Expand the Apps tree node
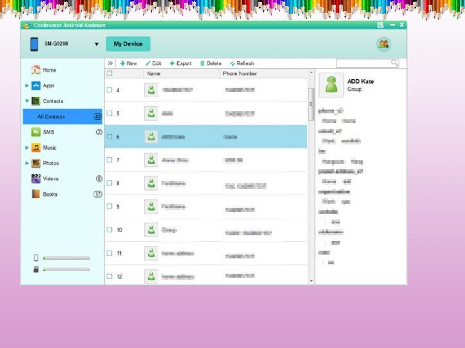 pyautogui.click(x=27, y=86)
